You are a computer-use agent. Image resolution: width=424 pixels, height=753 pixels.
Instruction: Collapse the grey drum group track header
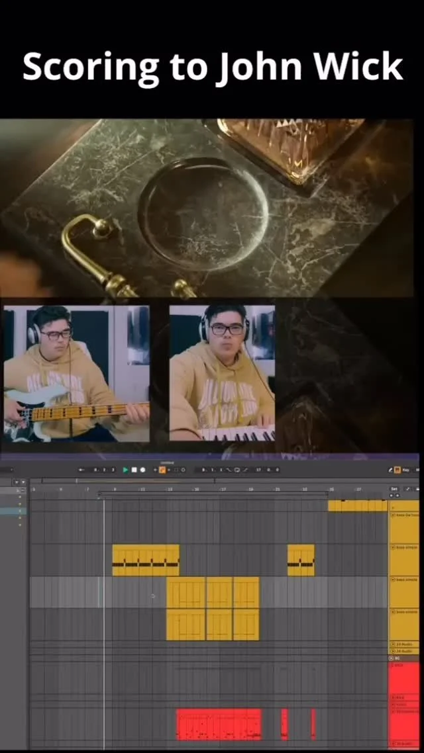(x=392, y=658)
